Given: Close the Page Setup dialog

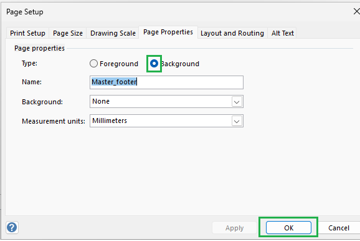Looking at the screenshot, I should pos(356,11).
